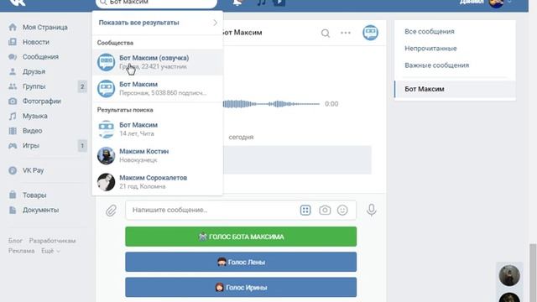The width and height of the screenshot is (537, 302).
Task: Open Документы in the left menu
Action: pos(40,210)
